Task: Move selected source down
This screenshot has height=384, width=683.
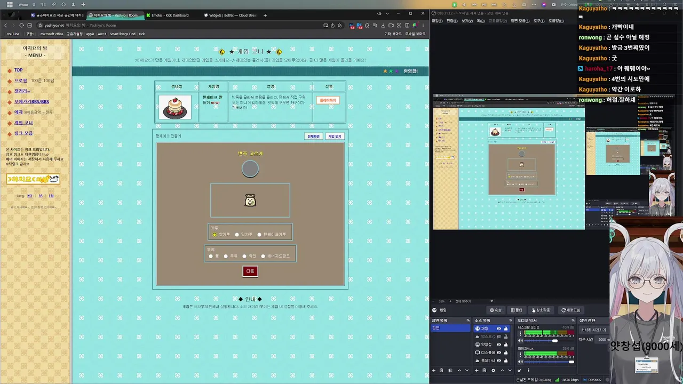Action: point(510,370)
